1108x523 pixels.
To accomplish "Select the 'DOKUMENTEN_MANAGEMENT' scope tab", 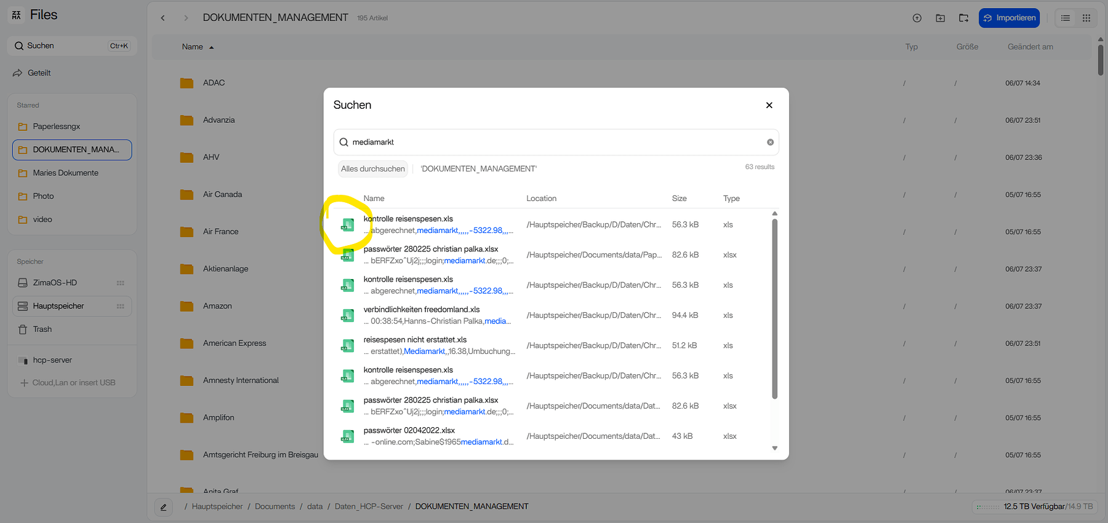I will (479, 169).
